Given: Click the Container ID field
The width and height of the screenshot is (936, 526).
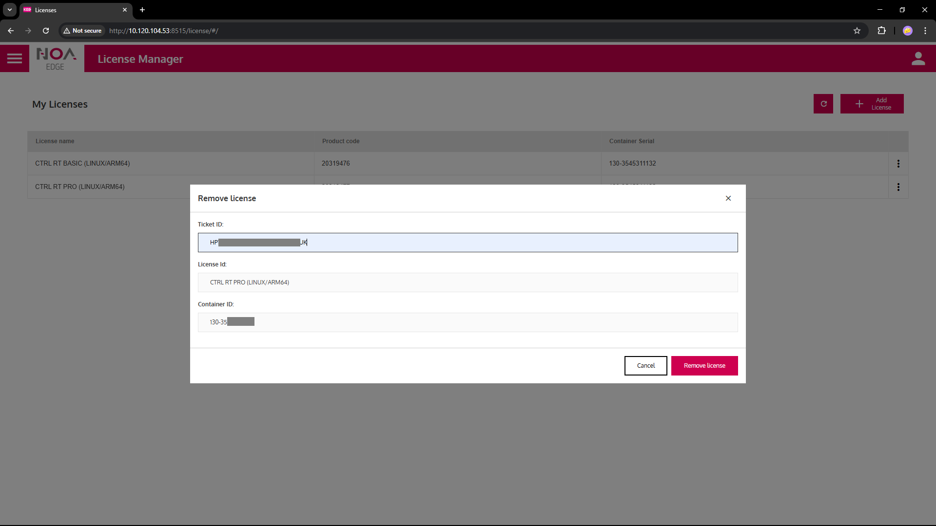Looking at the screenshot, I should click(468, 322).
